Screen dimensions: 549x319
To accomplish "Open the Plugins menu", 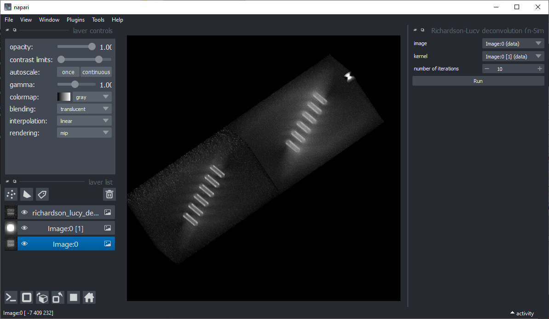I will click(x=75, y=20).
